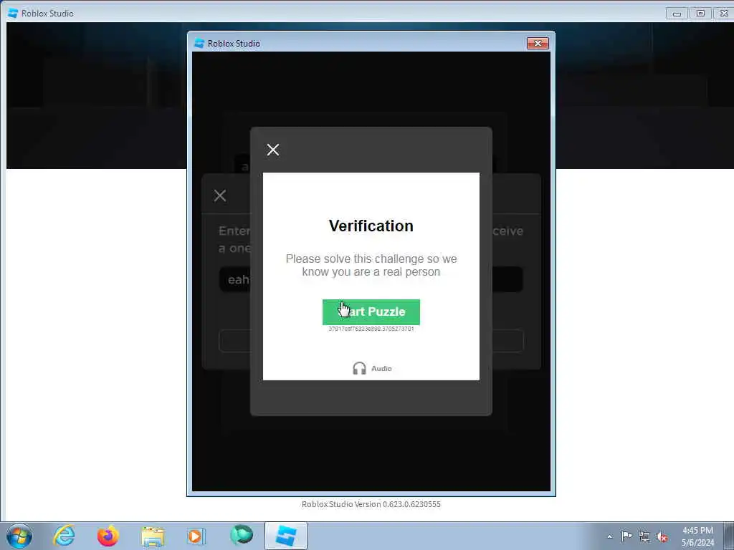Close the inner Roblox Studio login window
Image resolution: width=734 pixels, height=550 pixels.
click(538, 44)
